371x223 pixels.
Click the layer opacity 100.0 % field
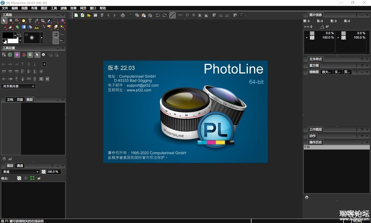(54, 172)
